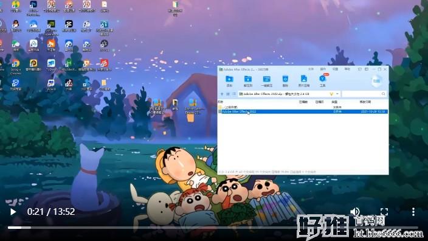Sort by the 修改日期 column header

[x=365, y=102]
